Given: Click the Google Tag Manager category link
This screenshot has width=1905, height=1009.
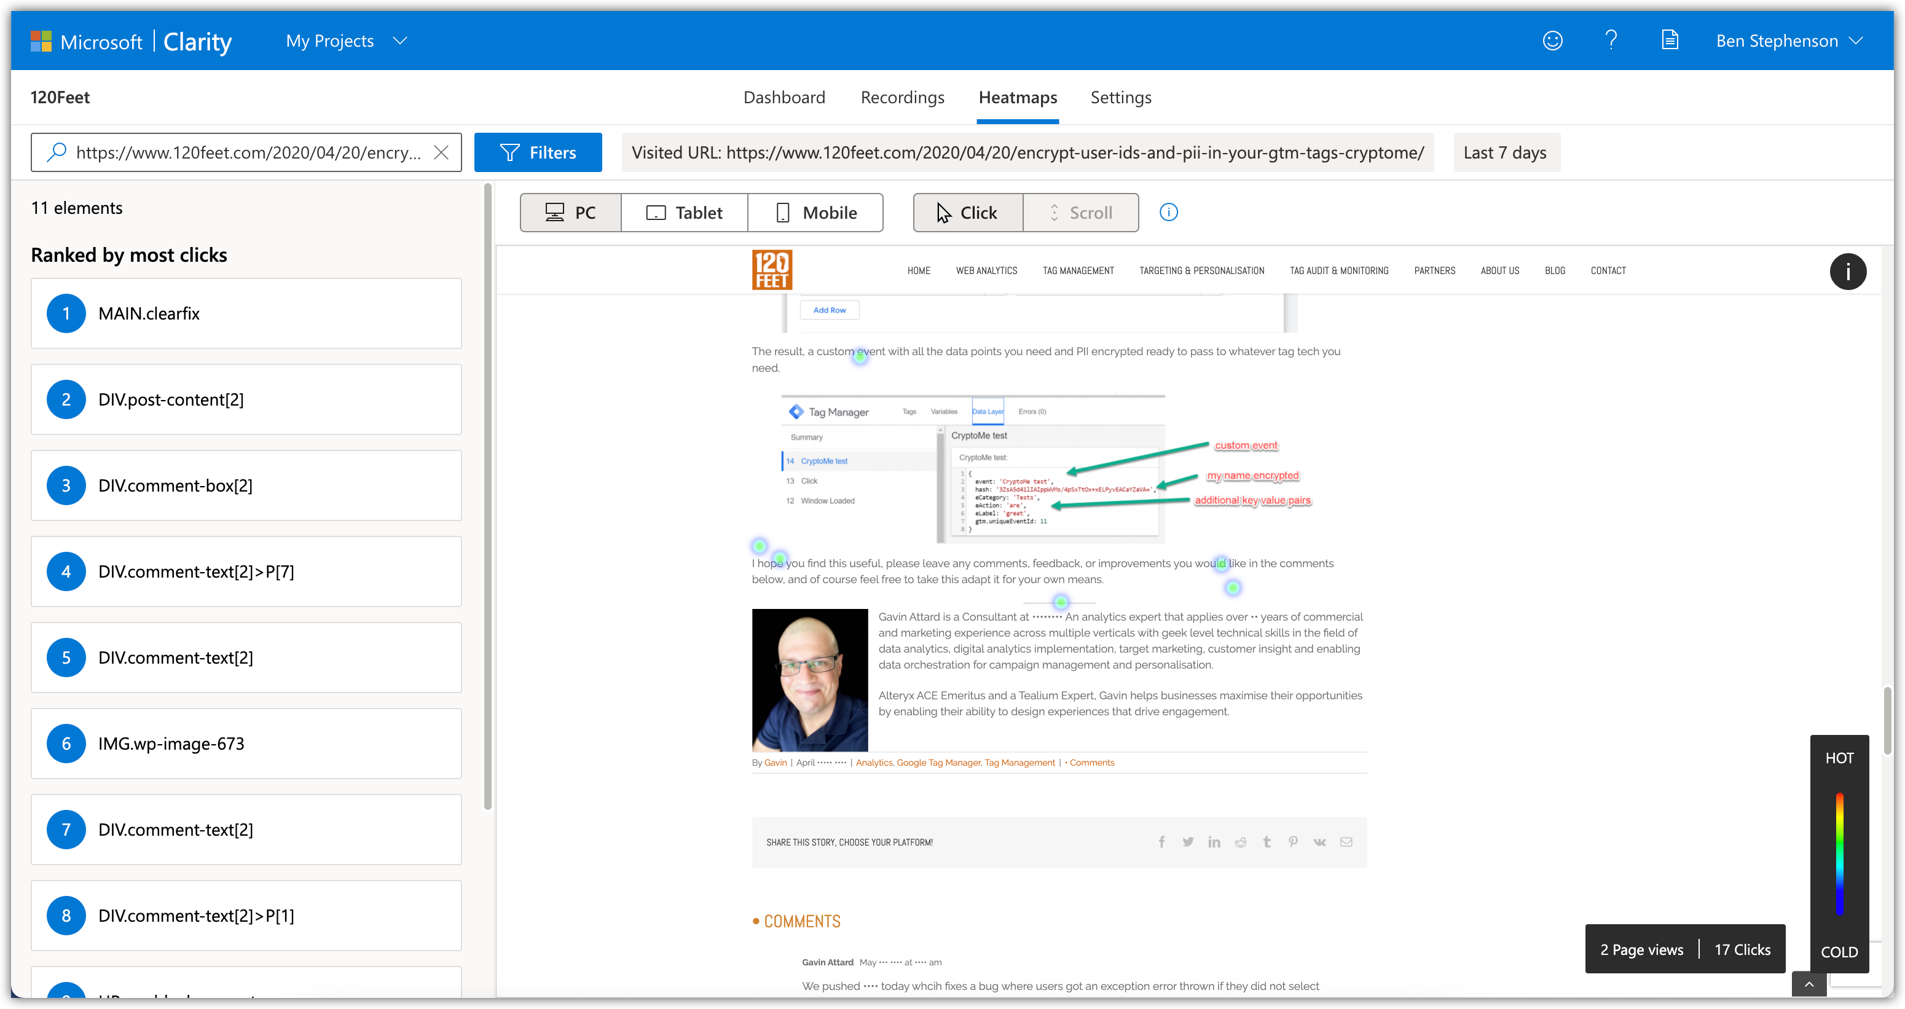Looking at the screenshot, I should [938, 763].
